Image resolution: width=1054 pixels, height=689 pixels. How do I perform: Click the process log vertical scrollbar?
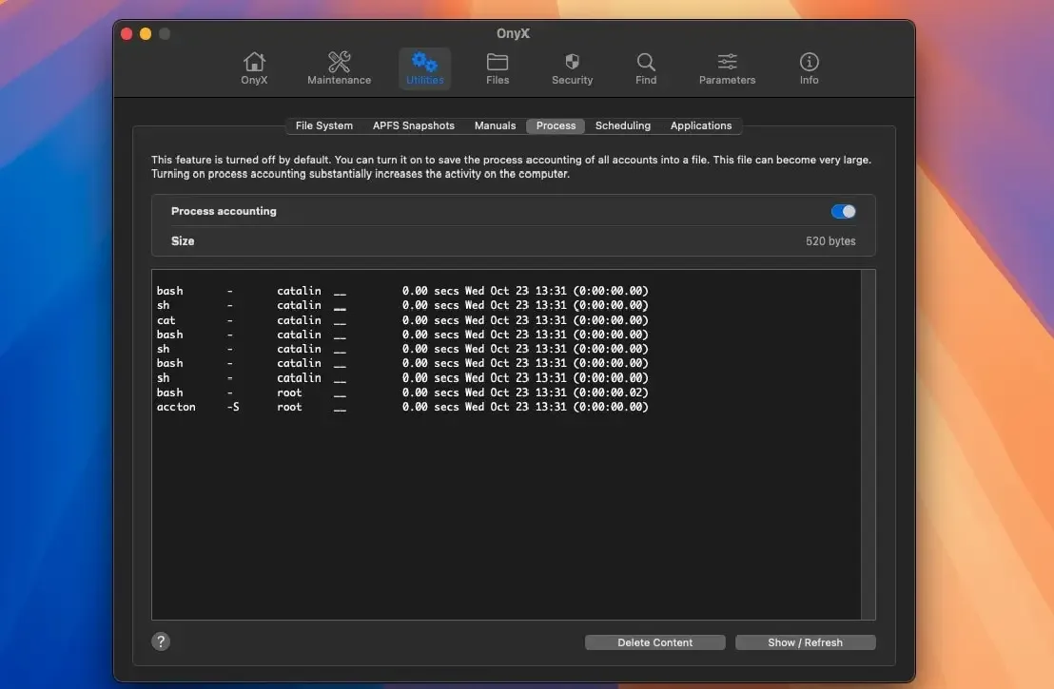tap(868, 445)
